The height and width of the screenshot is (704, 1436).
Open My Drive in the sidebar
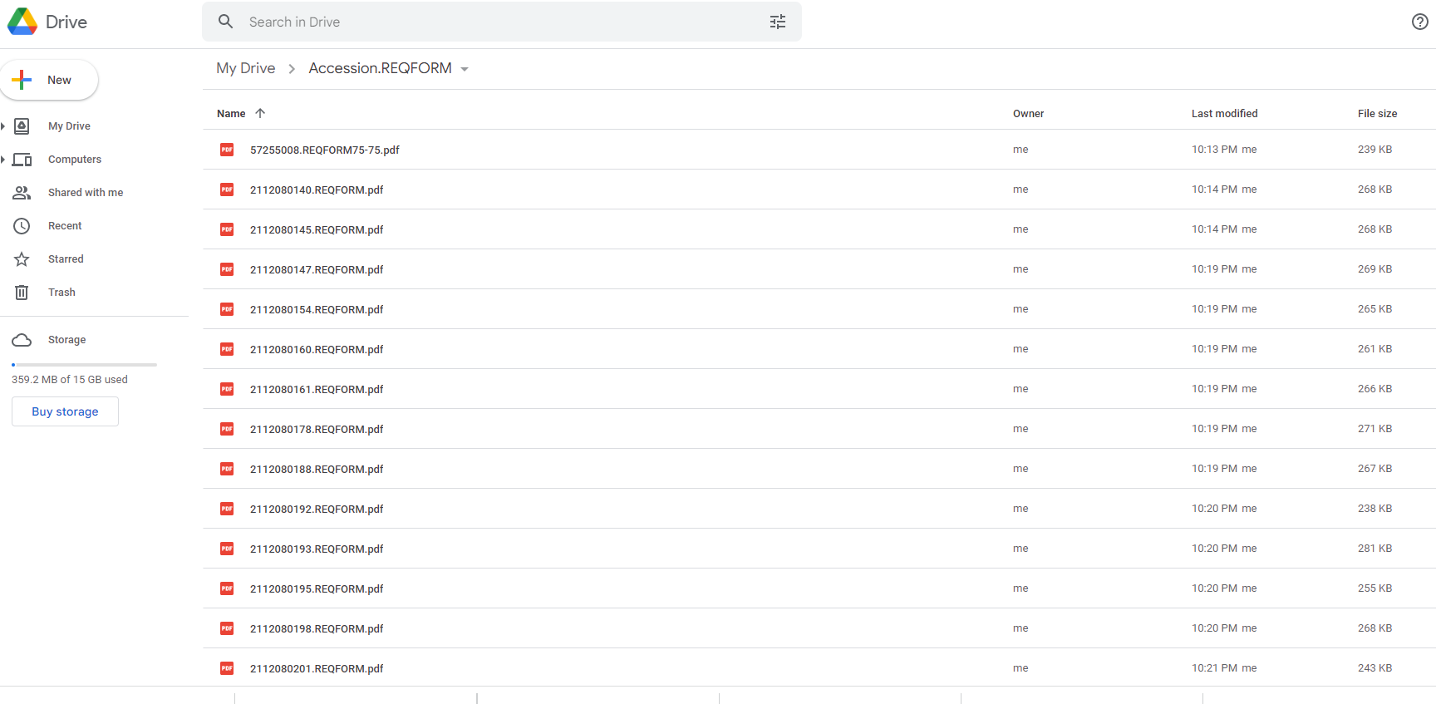pos(69,126)
